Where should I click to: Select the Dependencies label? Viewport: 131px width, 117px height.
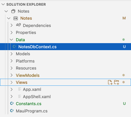[37, 26]
